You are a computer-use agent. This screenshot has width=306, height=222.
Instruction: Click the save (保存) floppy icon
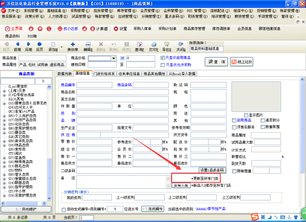click(127, 44)
